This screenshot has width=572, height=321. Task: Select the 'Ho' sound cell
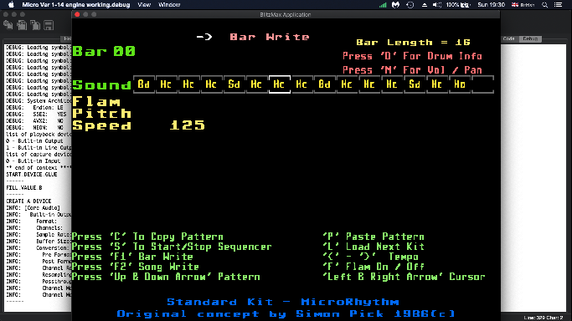[x=460, y=84]
